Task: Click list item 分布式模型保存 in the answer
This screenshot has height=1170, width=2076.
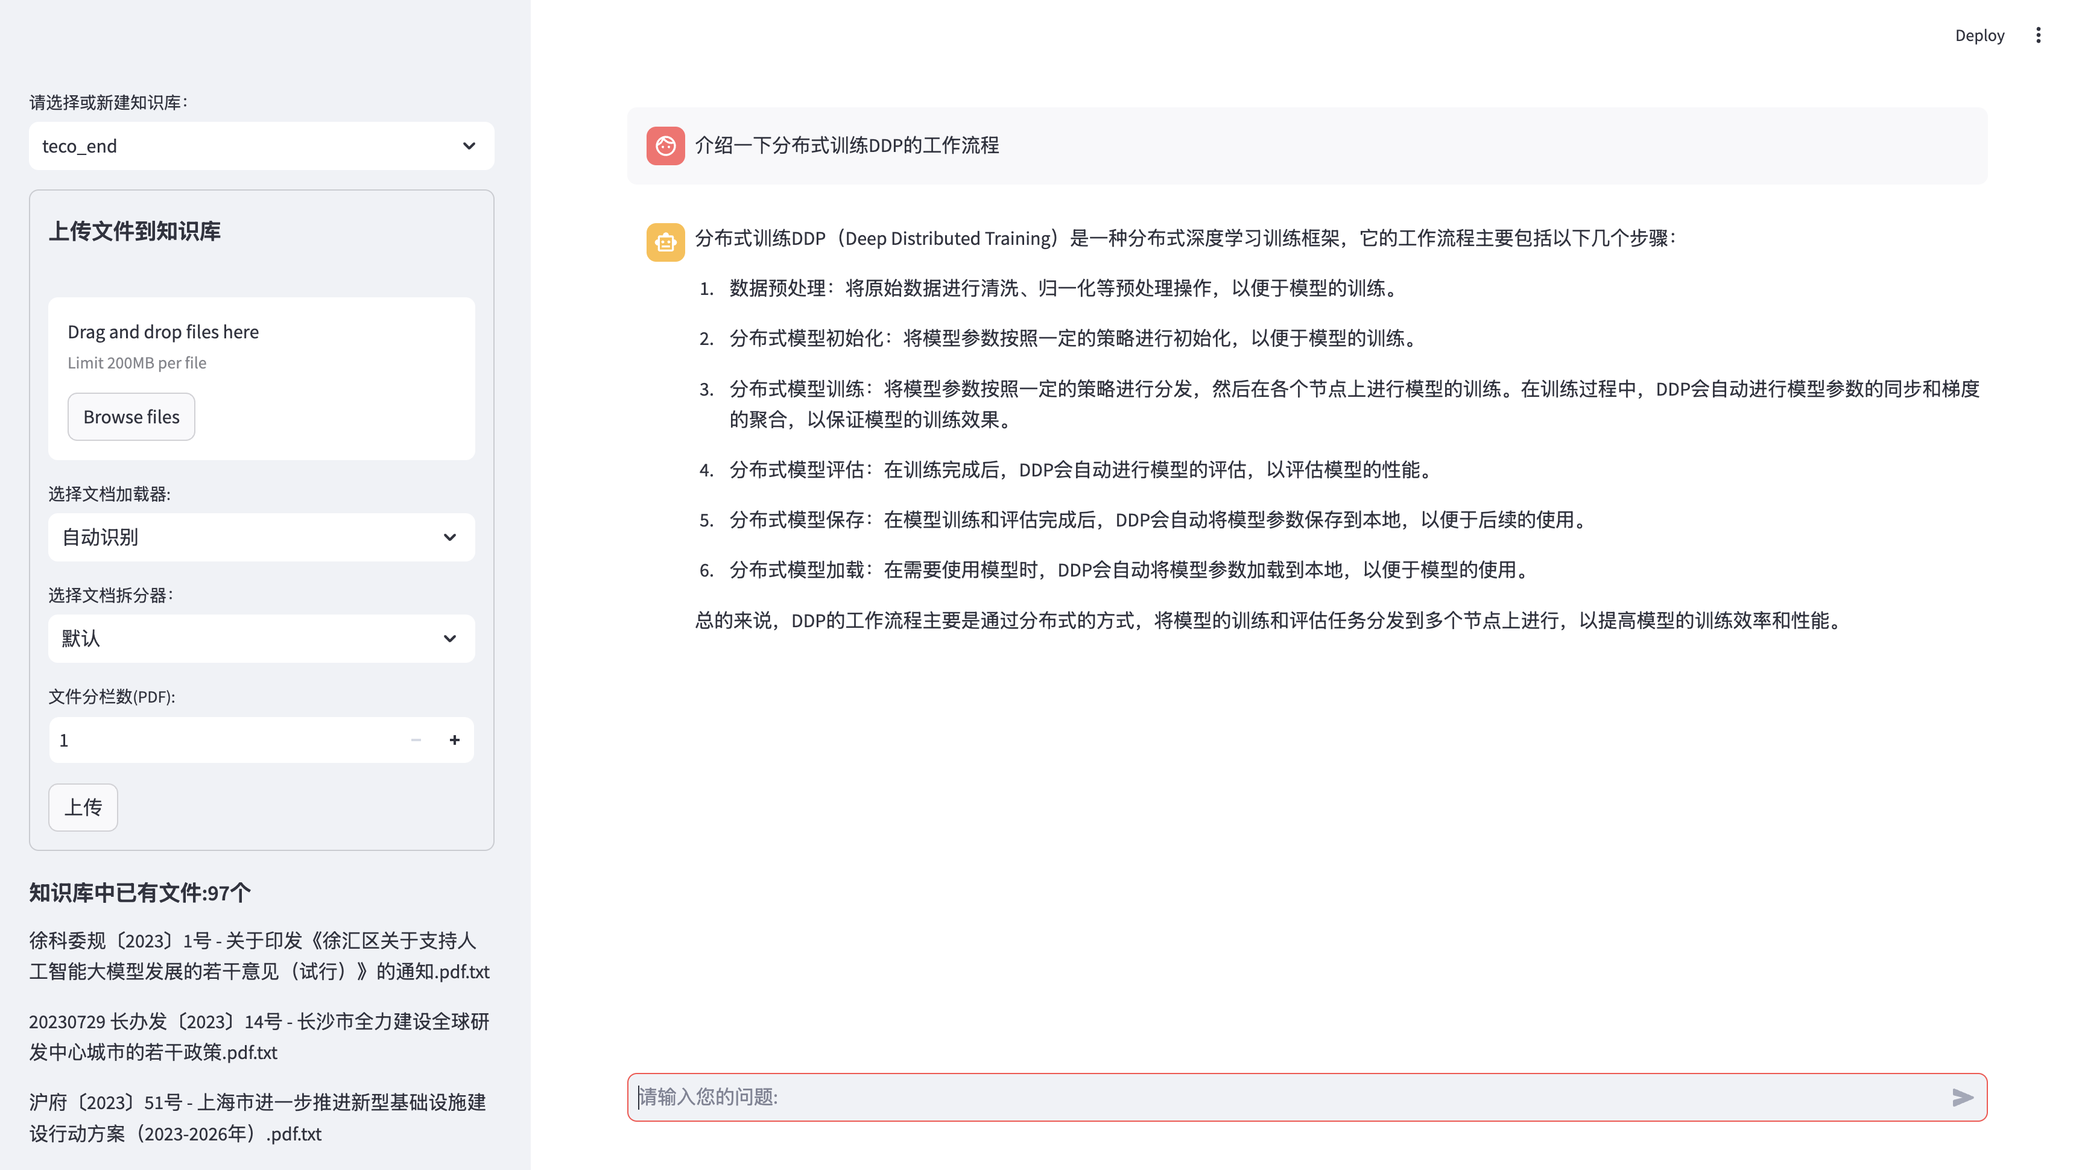Action: [x=1159, y=520]
